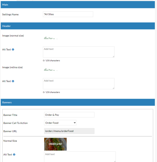Click alt text box under retina-size image
157x162 pixels.
(79, 84)
